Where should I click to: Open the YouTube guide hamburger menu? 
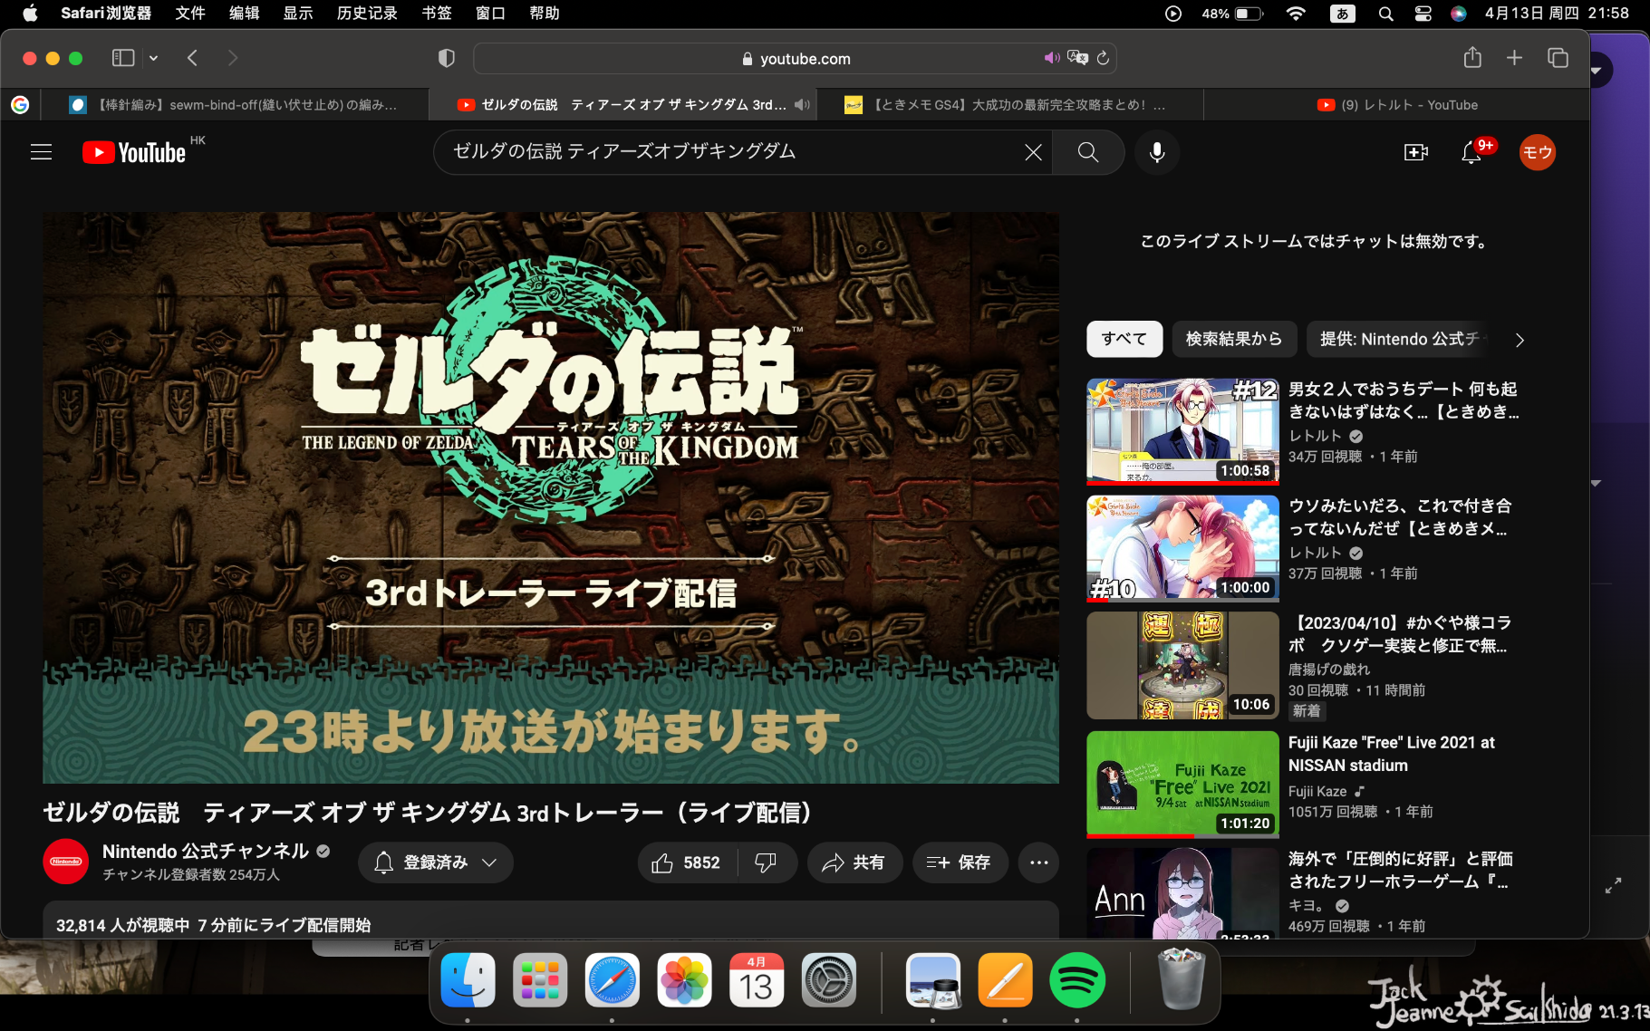41,152
